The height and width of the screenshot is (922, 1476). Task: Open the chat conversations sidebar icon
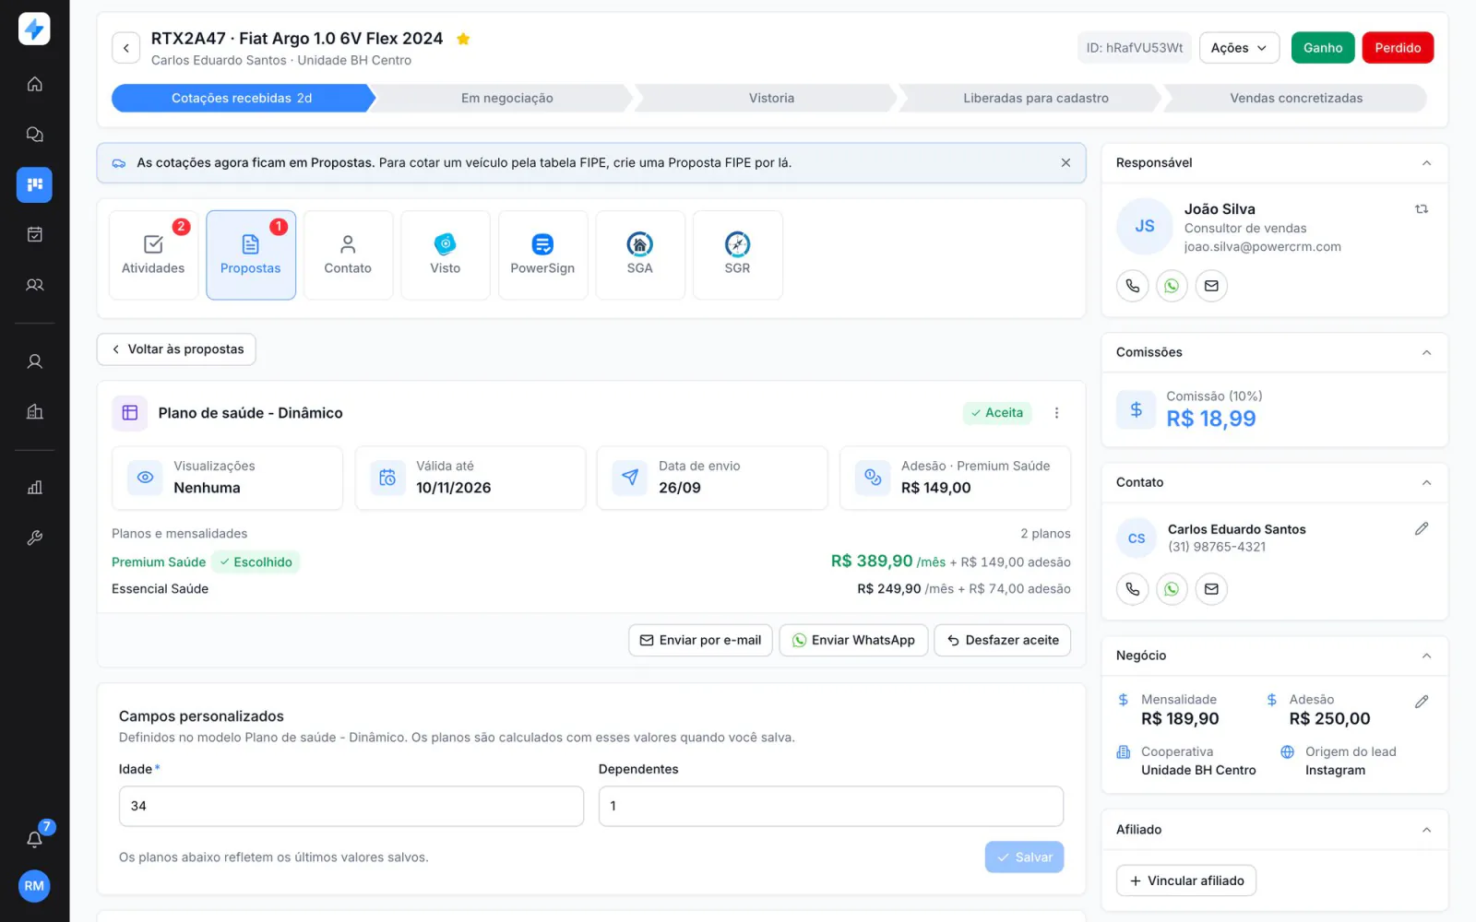point(34,135)
